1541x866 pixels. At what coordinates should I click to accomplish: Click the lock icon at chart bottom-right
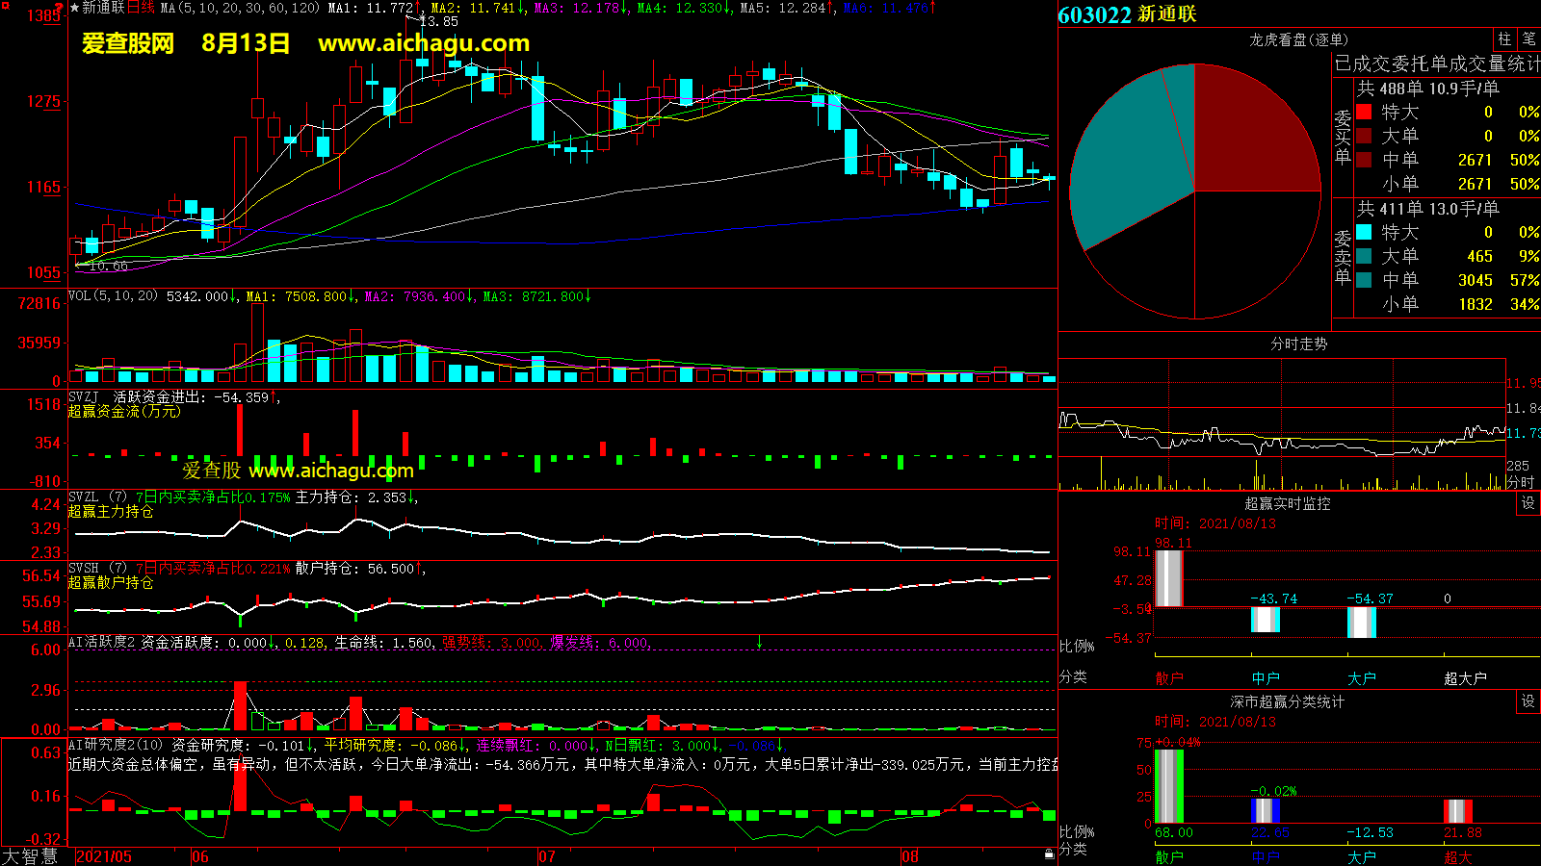[1049, 853]
